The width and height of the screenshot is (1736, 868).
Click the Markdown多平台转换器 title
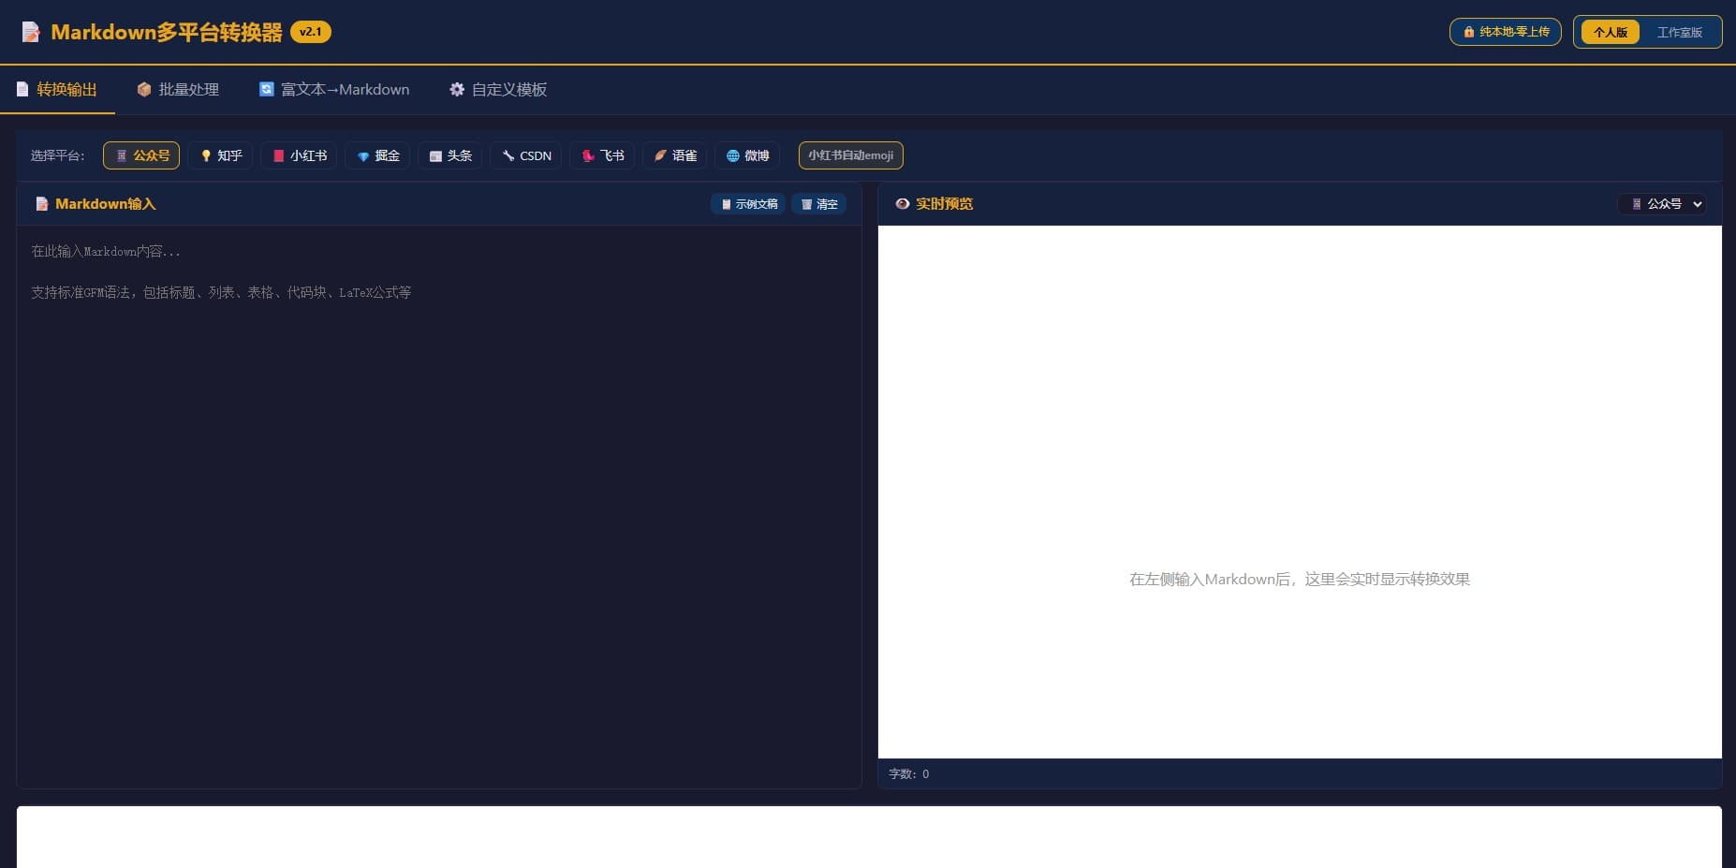coord(167,32)
